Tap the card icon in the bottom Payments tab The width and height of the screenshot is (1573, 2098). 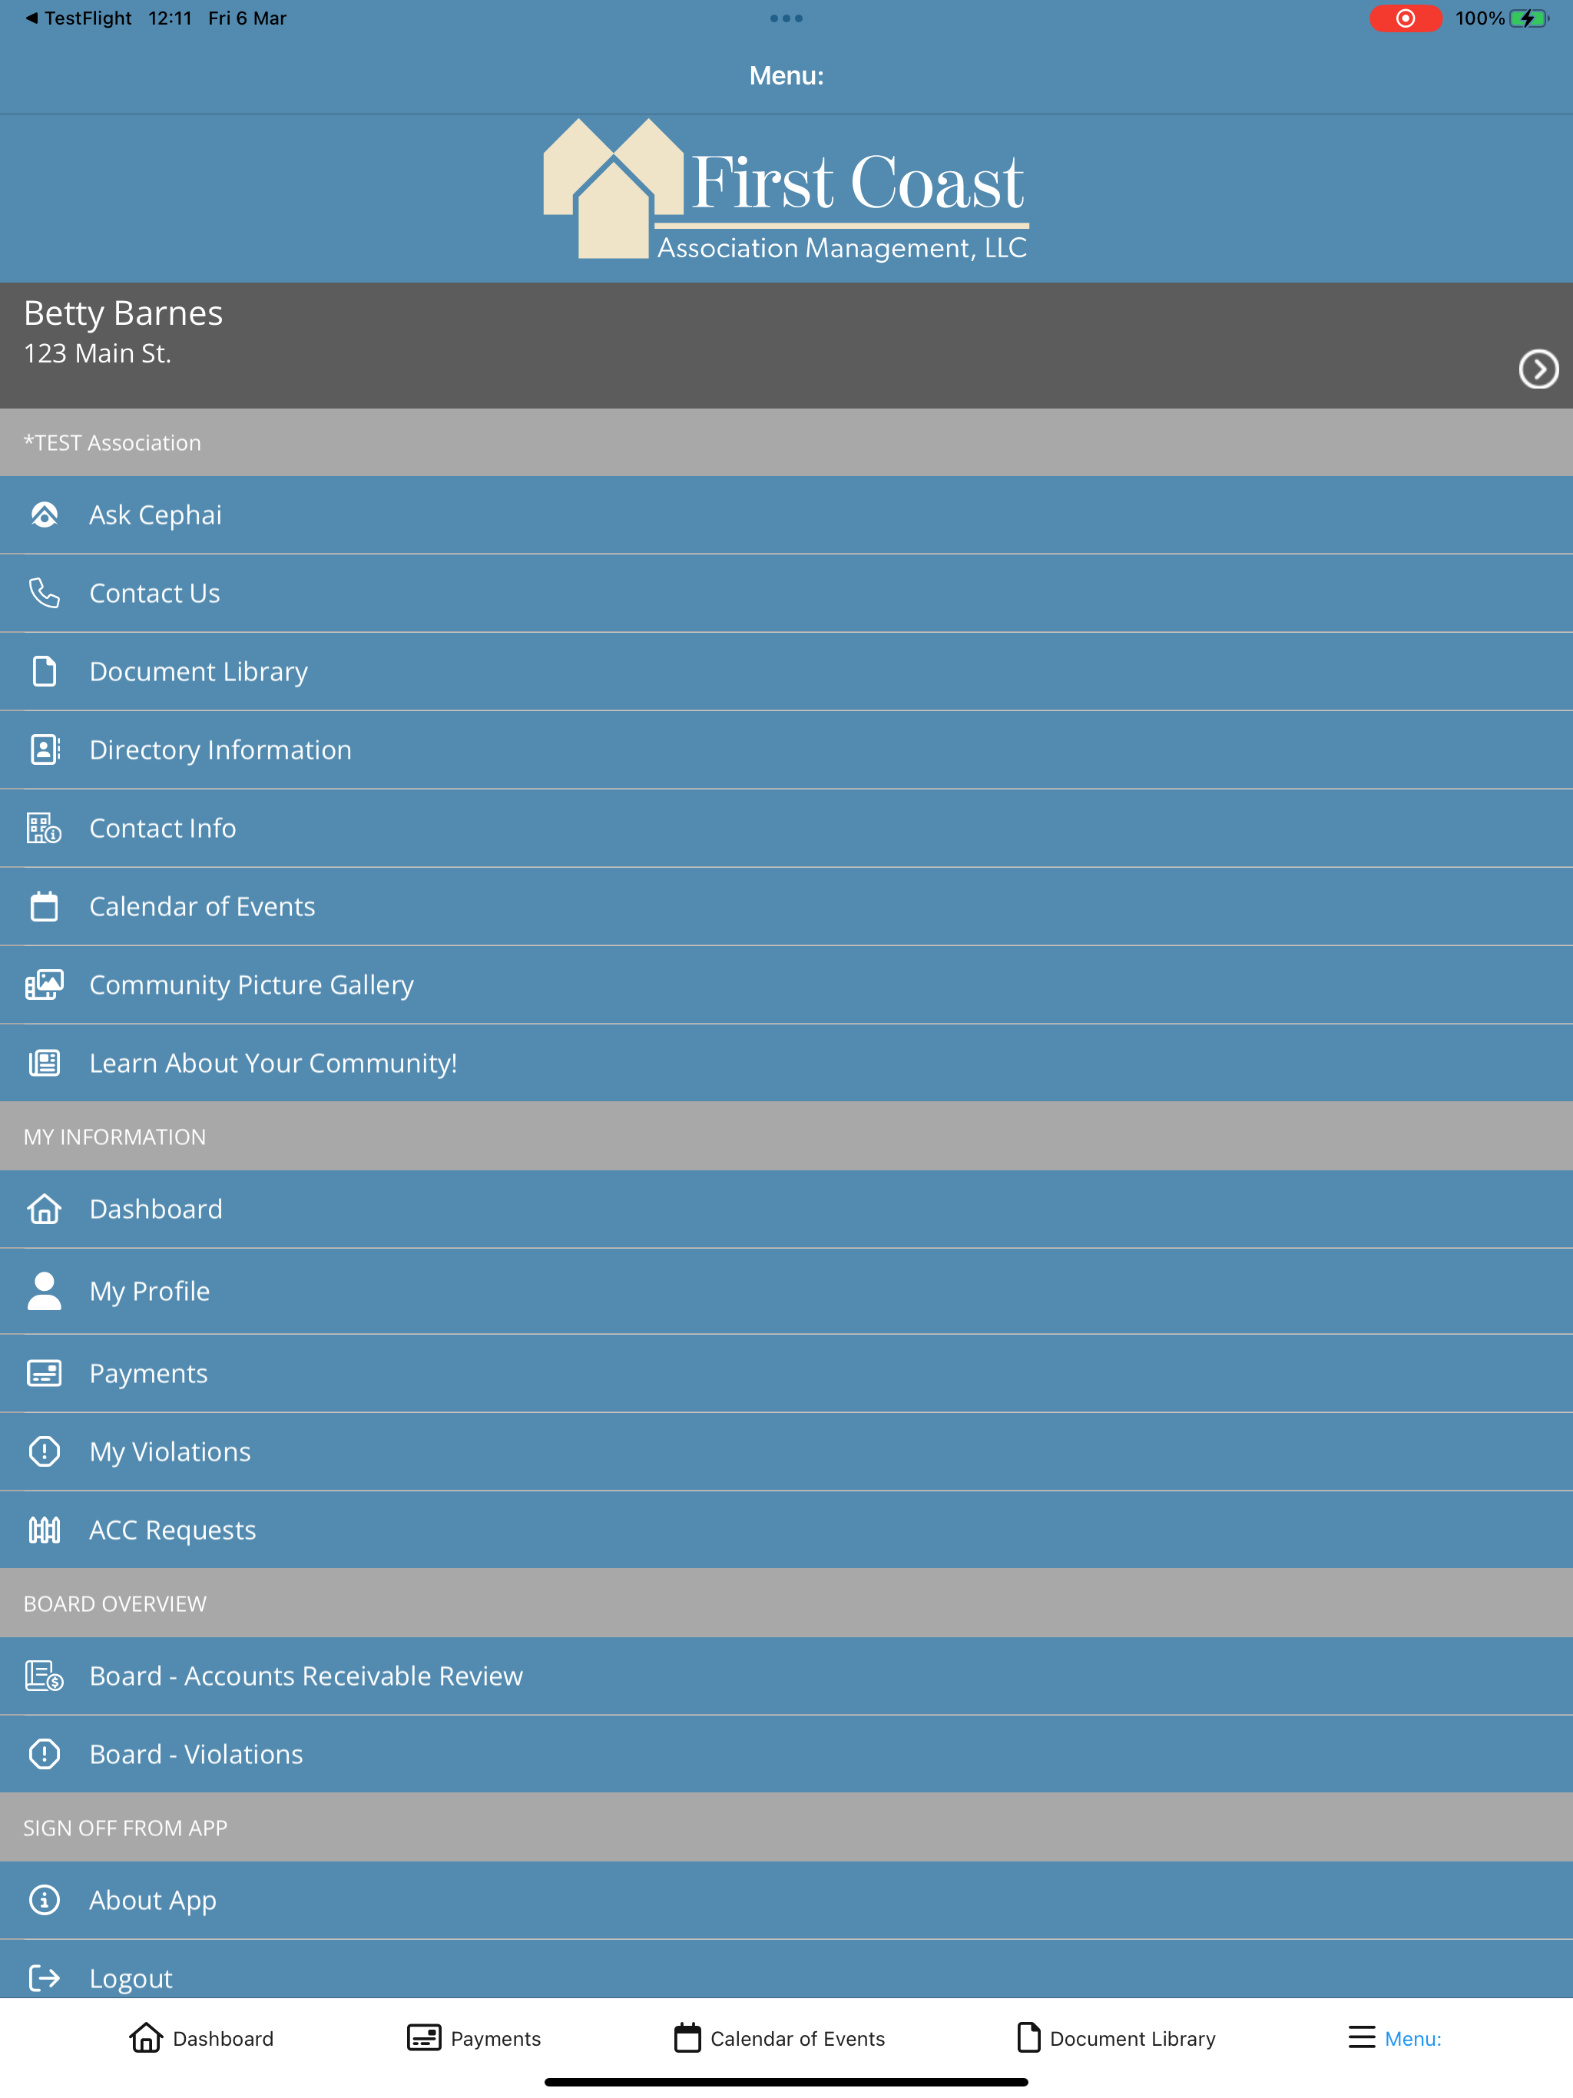tap(424, 2037)
